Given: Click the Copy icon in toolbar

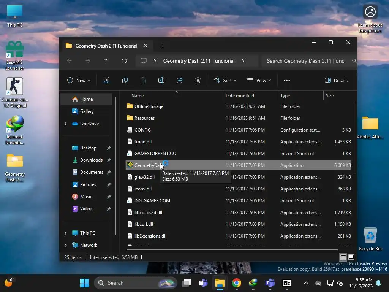Looking at the screenshot, I should (x=125, y=81).
